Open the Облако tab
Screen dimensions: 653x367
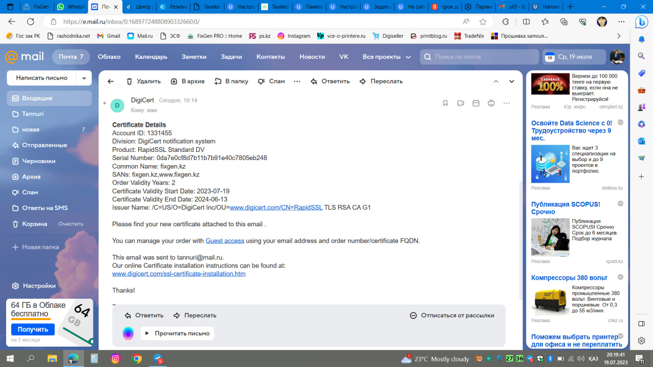click(109, 57)
